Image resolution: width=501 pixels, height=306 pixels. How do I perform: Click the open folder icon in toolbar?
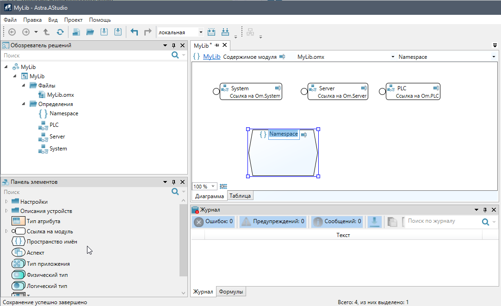click(90, 32)
